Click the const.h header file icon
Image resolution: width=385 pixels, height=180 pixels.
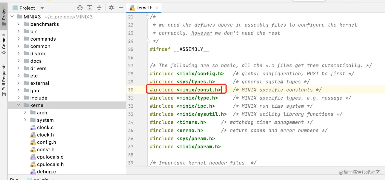[33, 150]
